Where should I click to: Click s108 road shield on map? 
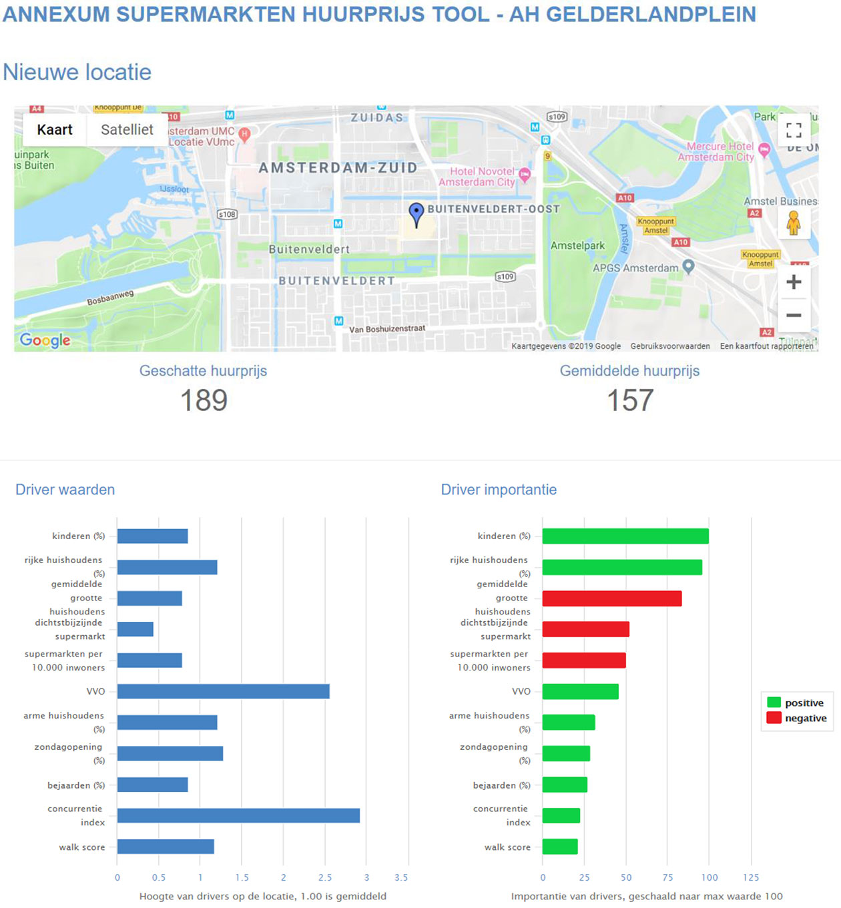pos(227,214)
